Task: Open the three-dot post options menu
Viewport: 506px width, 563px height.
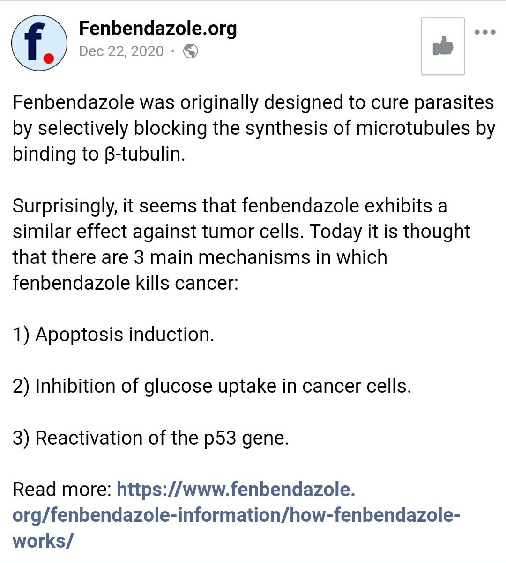Action: pos(485,32)
